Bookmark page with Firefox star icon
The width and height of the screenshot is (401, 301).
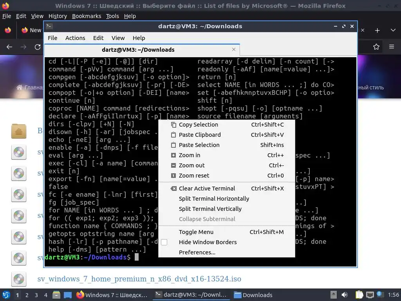pyautogui.click(x=376, y=47)
